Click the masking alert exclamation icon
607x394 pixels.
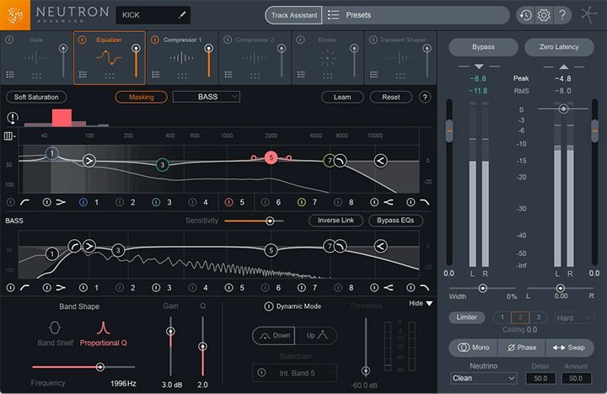pos(13,118)
